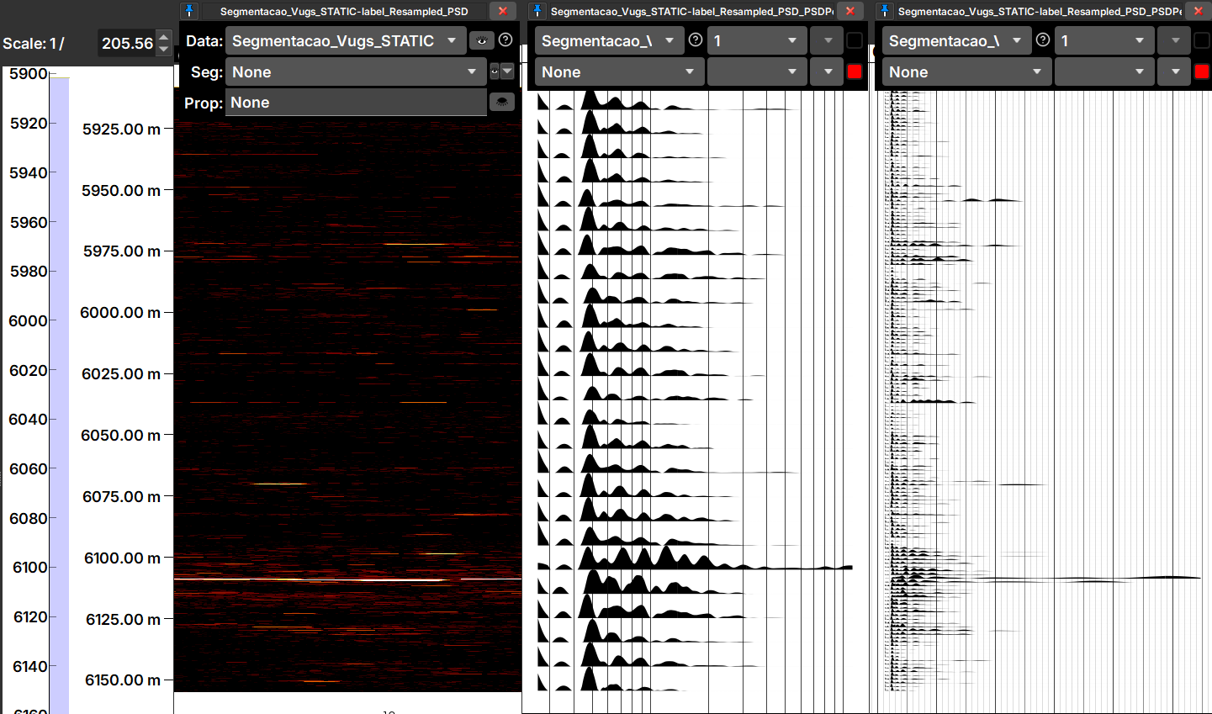Toggle the Prop closed-eye visibility button
1212x714 pixels.
click(502, 103)
